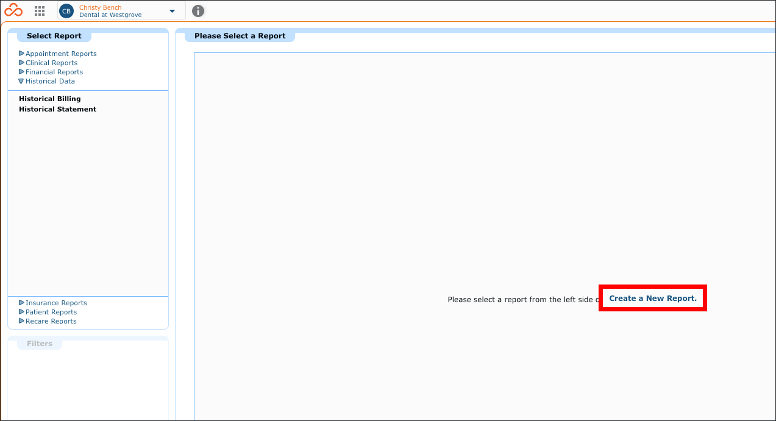
Task: Click the 'Please select a report from the left side' text
Action: pyautogui.click(x=523, y=300)
